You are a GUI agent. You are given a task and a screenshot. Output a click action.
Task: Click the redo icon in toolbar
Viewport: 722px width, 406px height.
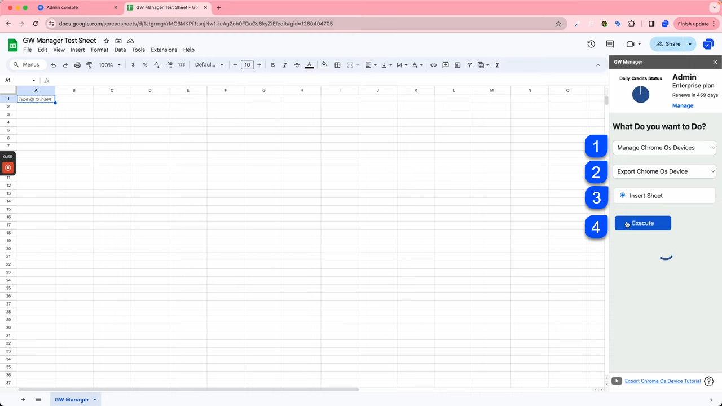point(65,65)
